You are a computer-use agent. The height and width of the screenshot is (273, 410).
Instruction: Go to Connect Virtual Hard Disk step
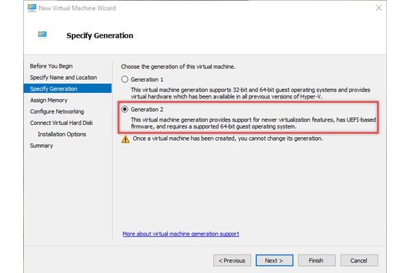[x=61, y=123]
